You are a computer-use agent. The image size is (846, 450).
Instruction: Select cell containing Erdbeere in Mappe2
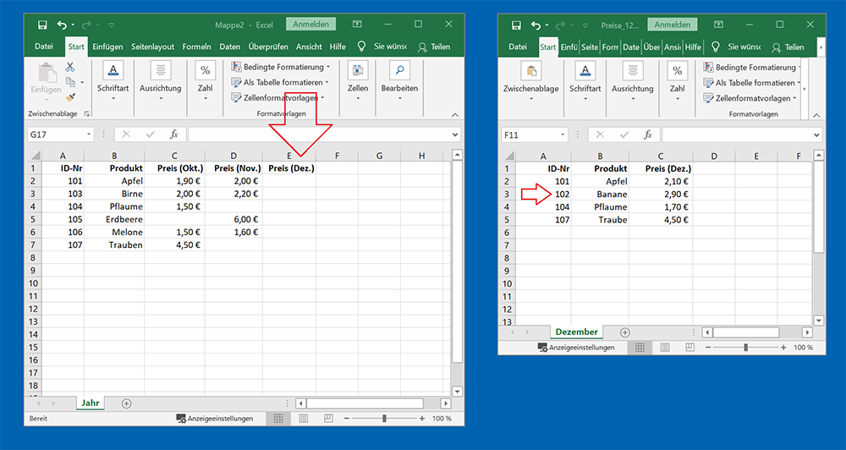[x=114, y=219]
